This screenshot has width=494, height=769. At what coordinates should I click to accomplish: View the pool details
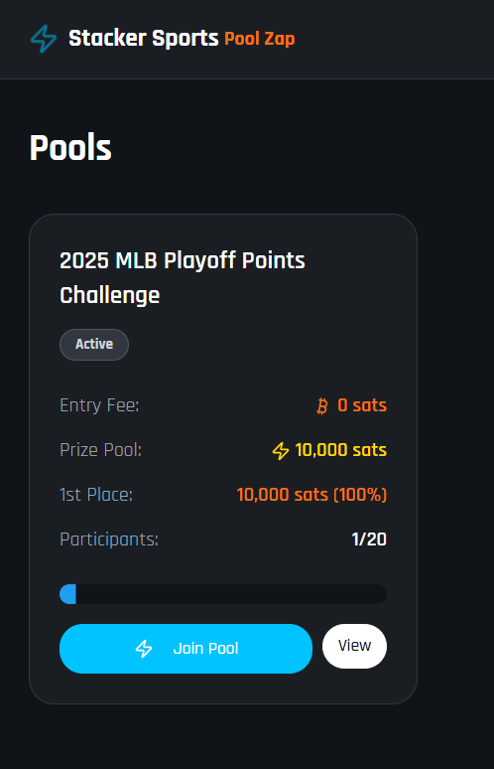click(354, 646)
